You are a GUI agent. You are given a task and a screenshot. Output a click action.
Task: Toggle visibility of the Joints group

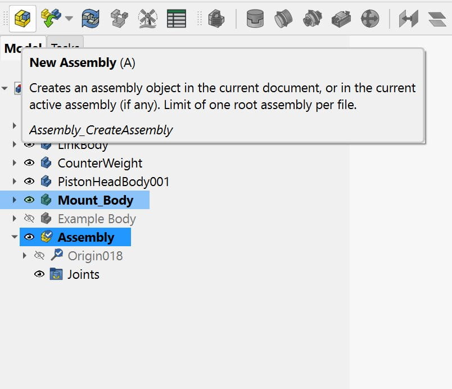(x=39, y=274)
